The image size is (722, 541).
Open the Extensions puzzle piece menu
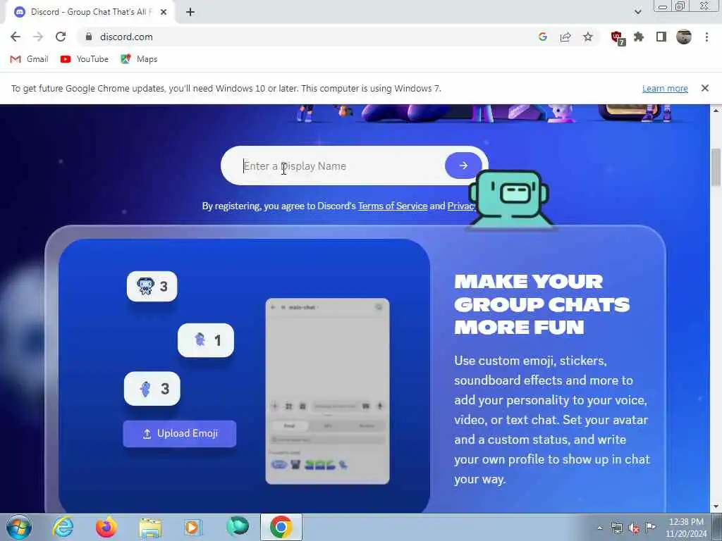[639, 37]
